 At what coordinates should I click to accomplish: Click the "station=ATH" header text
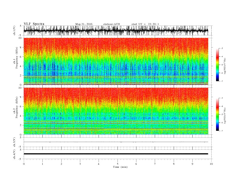click(x=111, y=24)
